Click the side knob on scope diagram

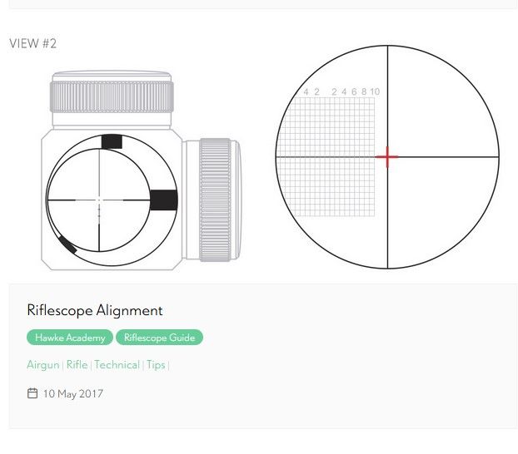[x=216, y=200]
